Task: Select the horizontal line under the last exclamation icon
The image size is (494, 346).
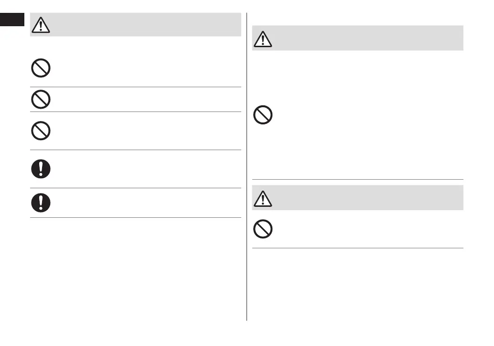Action: [x=135, y=218]
